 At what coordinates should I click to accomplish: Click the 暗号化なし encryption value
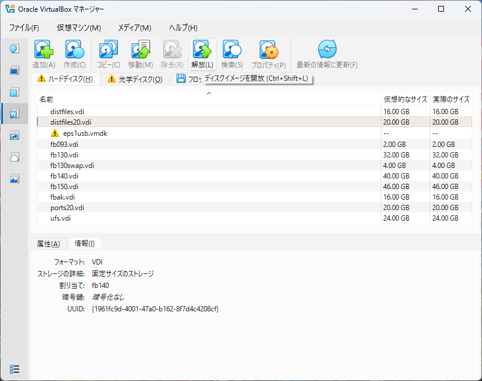pyautogui.click(x=108, y=297)
